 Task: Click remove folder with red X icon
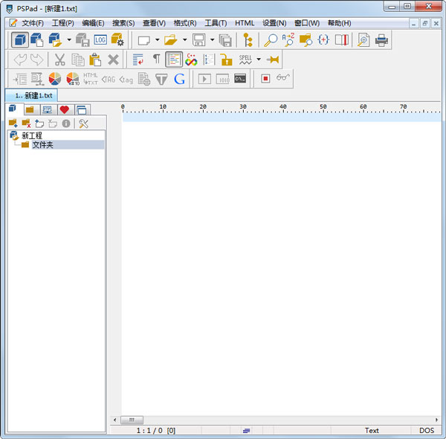[x=26, y=124]
